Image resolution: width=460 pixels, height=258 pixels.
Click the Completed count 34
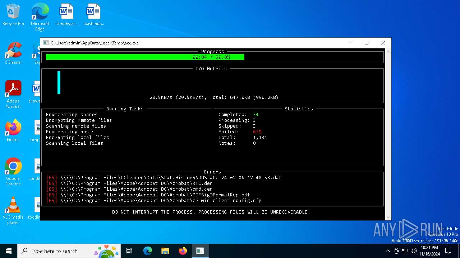coord(256,114)
